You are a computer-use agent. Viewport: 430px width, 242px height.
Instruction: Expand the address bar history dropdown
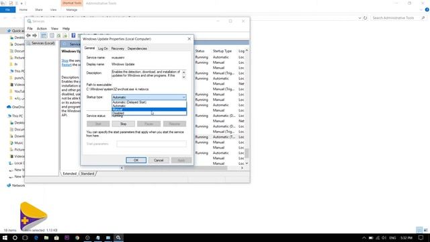(x=359, y=18)
